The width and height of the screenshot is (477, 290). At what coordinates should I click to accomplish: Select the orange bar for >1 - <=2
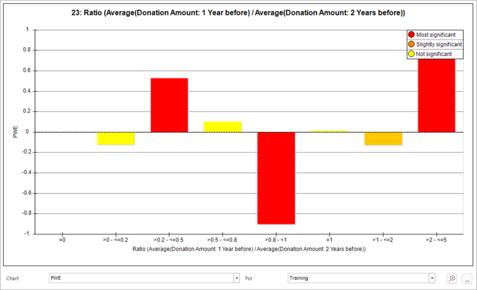click(383, 139)
